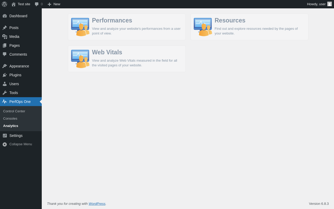Open the Performances analytics heading link
The width and height of the screenshot is (334, 209).
[112, 20]
